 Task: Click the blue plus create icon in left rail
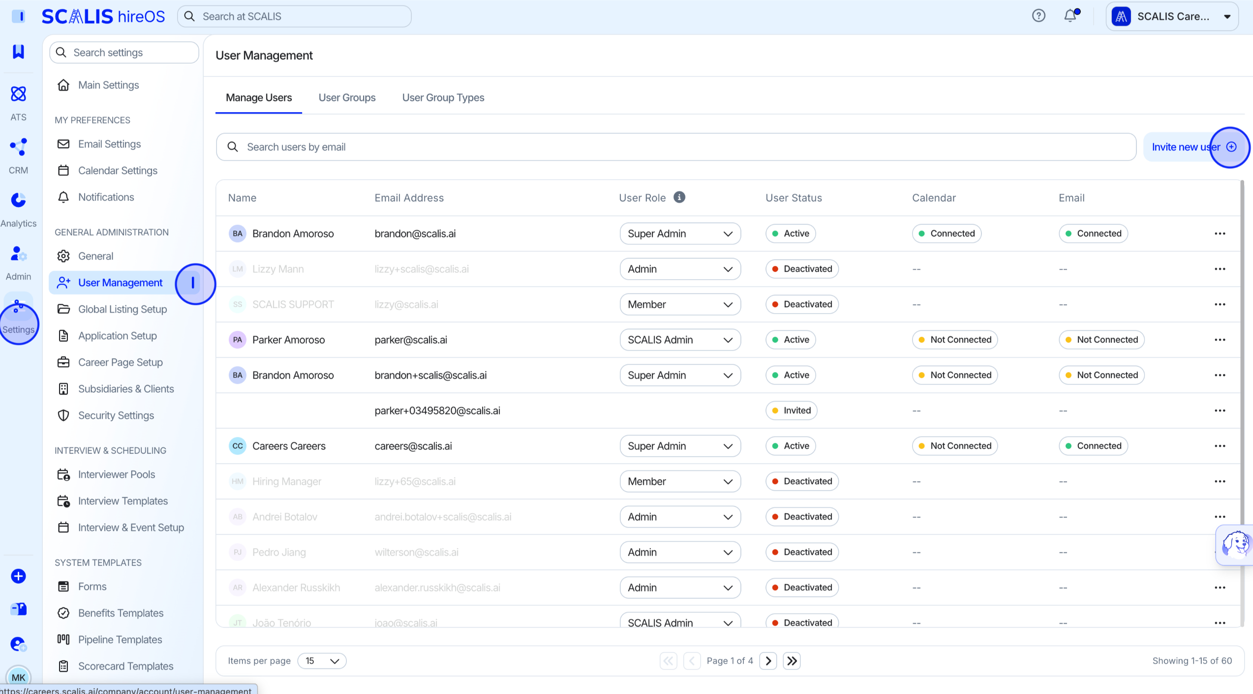coord(18,576)
